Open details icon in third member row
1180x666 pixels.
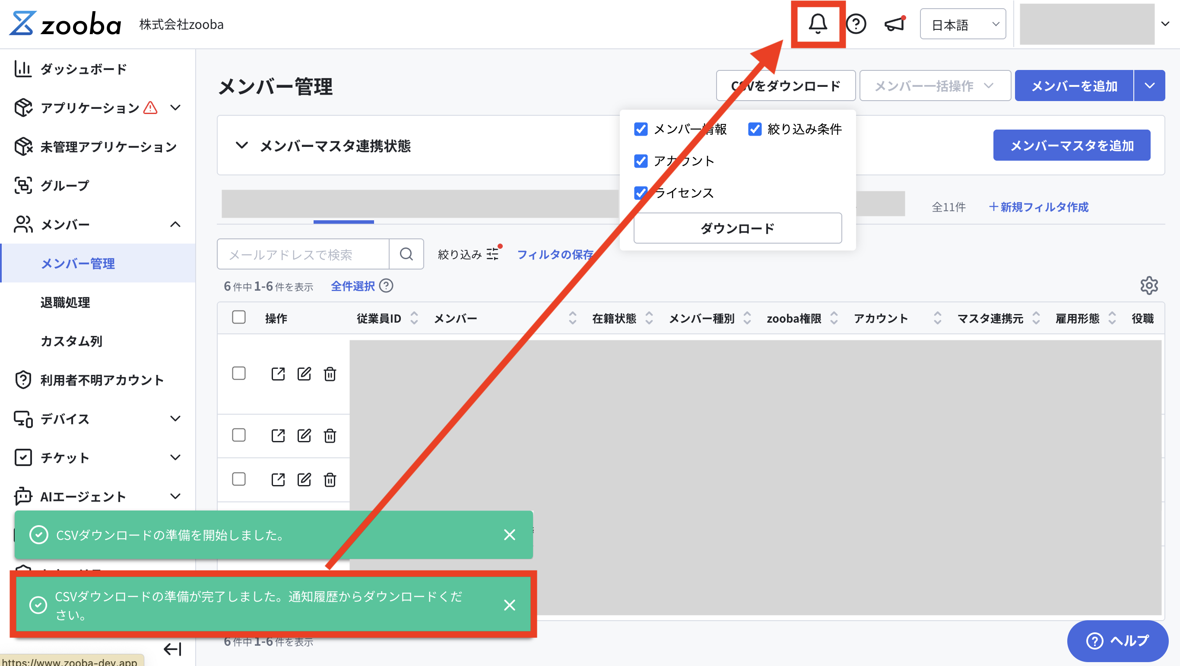278,479
